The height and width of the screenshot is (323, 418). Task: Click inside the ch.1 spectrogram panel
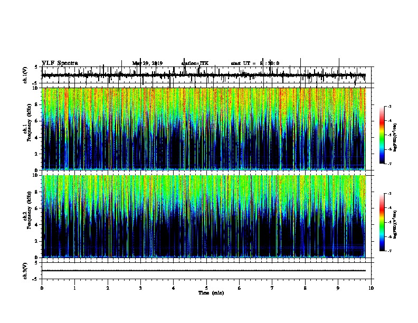pyautogui.click(x=204, y=129)
